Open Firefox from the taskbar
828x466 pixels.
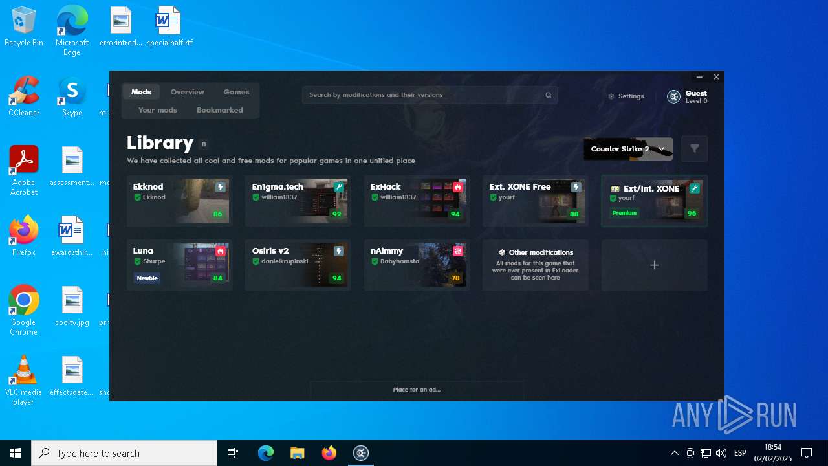point(329,453)
